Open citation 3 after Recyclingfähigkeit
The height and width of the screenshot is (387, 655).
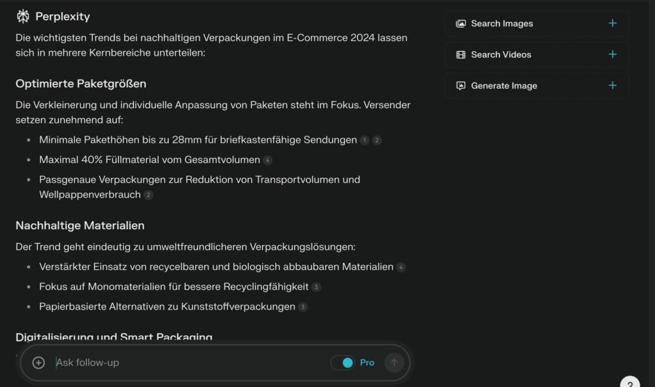coord(316,287)
